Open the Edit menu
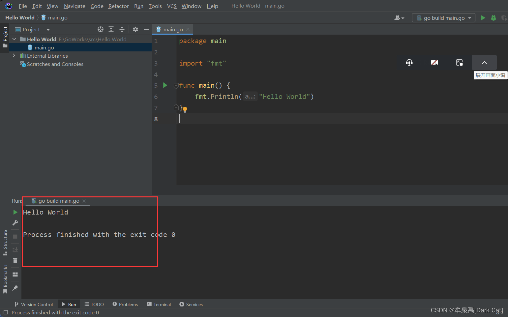508x317 pixels. [37, 6]
